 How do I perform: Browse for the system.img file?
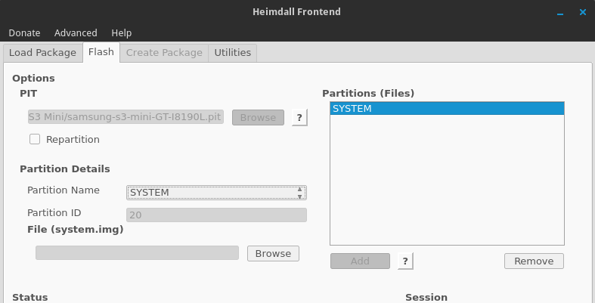point(273,253)
